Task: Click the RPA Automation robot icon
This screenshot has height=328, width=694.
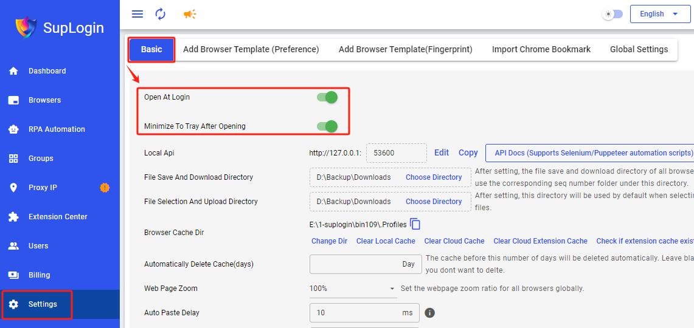Action: pyautogui.click(x=13, y=129)
